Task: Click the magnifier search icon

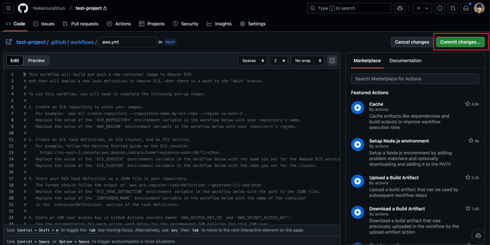Action: [x=313, y=8]
